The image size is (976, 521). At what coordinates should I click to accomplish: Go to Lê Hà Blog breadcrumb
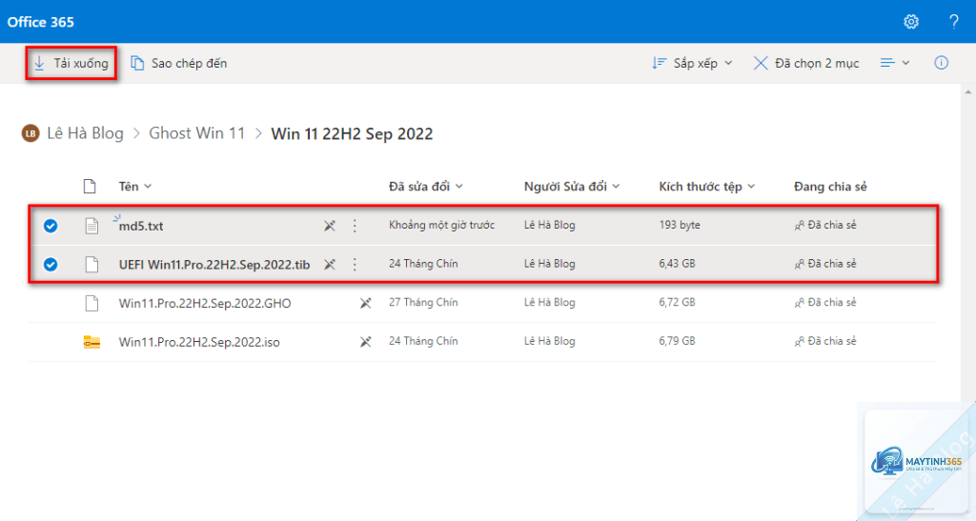coord(85,133)
